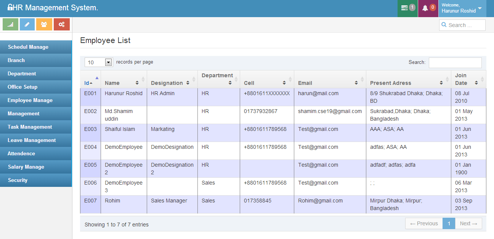Open Leave Management in the sidebar

[32, 140]
